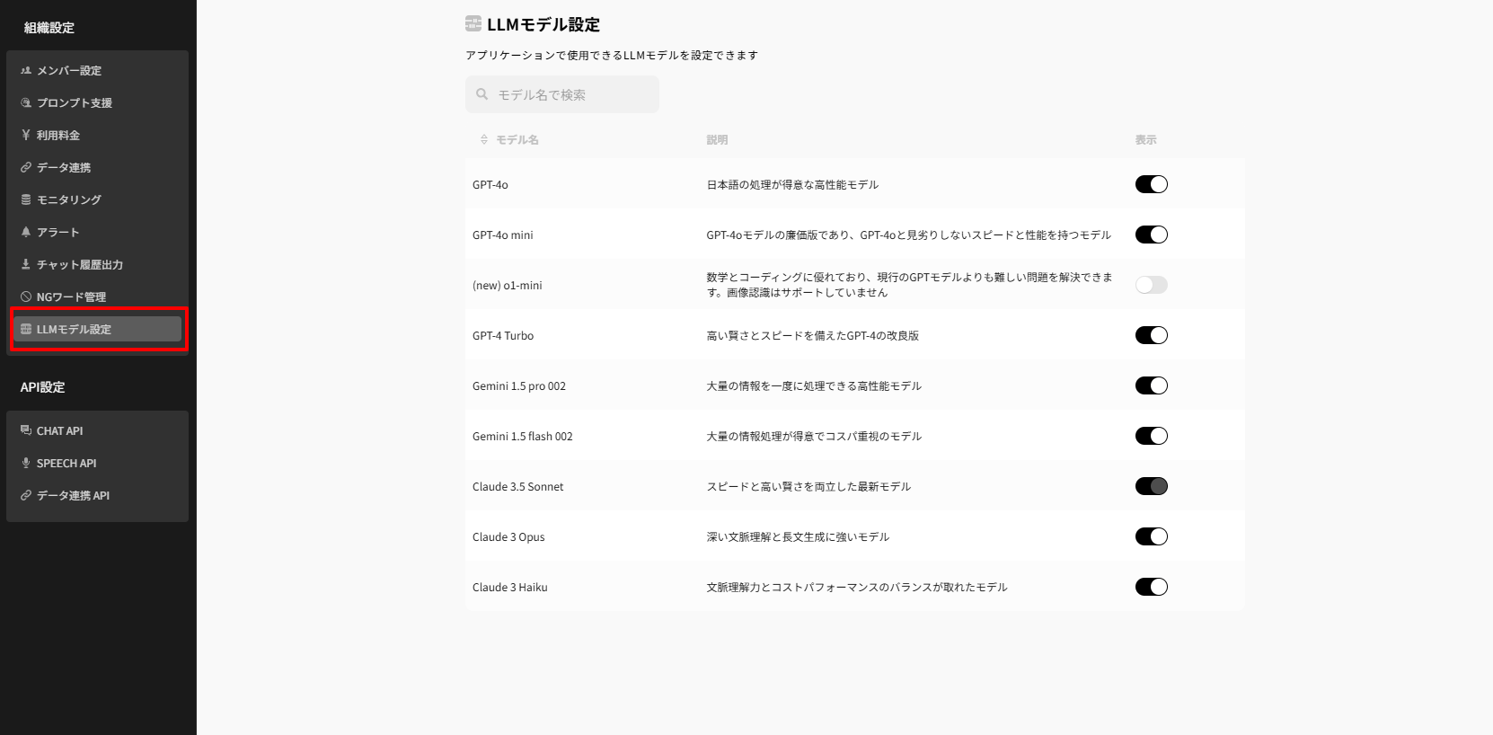The height and width of the screenshot is (735, 1493).
Task: Sort by モデル名 column header arrow
Action: click(x=484, y=139)
